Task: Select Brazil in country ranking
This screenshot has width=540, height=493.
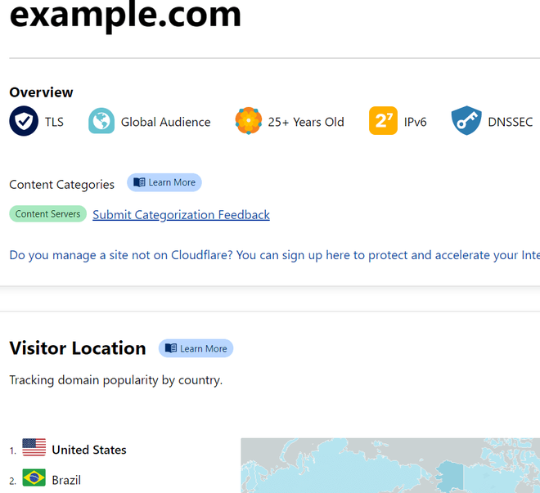Action: pos(66,480)
